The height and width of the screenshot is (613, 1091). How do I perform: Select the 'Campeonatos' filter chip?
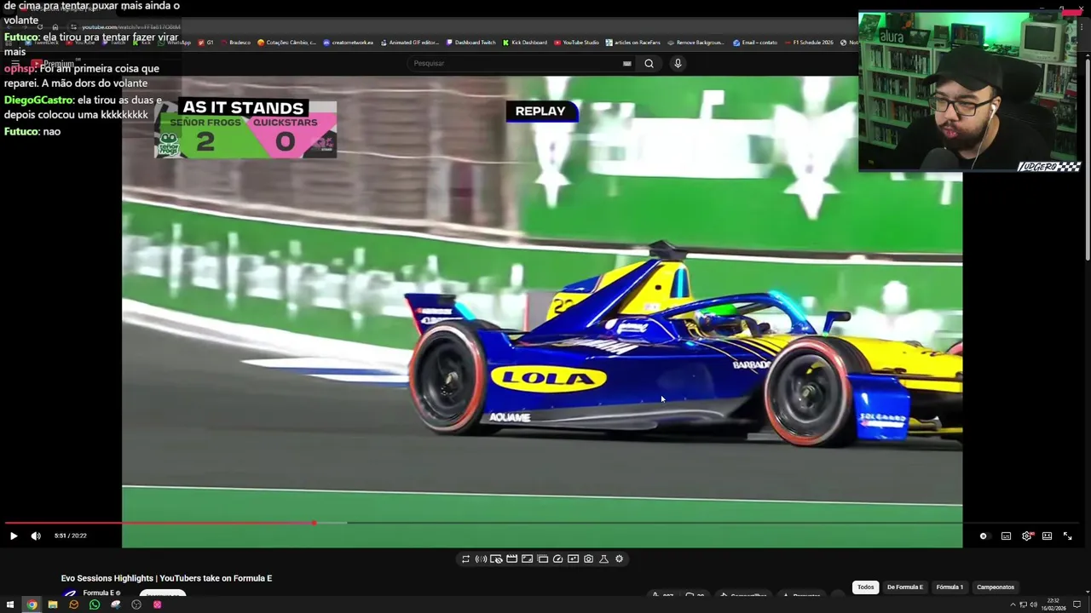coord(996,587)
